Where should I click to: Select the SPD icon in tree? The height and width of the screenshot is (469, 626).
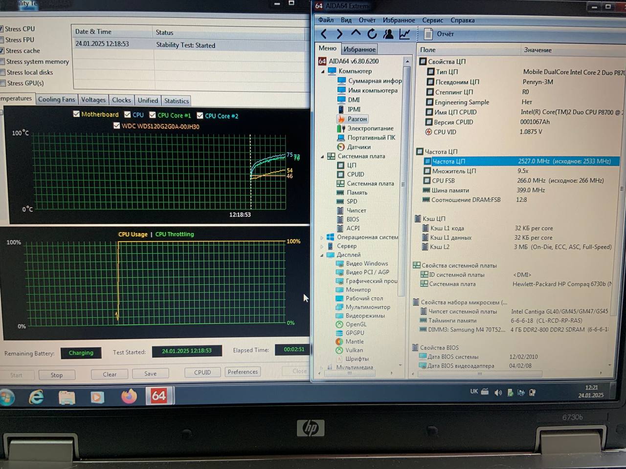(x=340, y=201)
